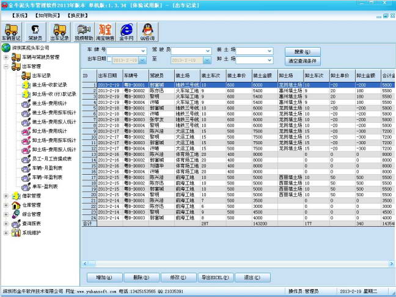
Task: Open the 【换皮肤】 menu
Action: [78, 15]
